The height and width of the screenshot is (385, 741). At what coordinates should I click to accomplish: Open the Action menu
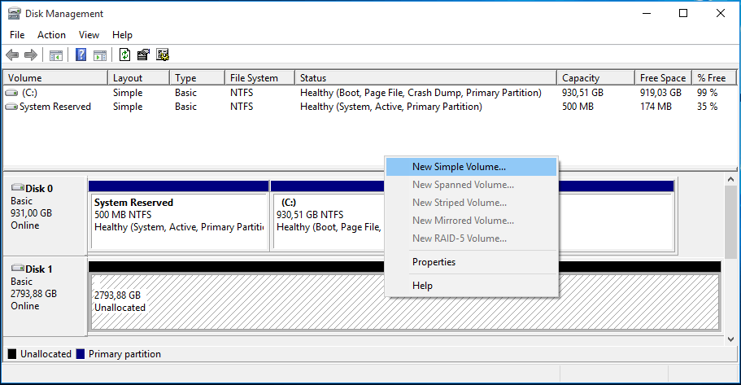51,35
